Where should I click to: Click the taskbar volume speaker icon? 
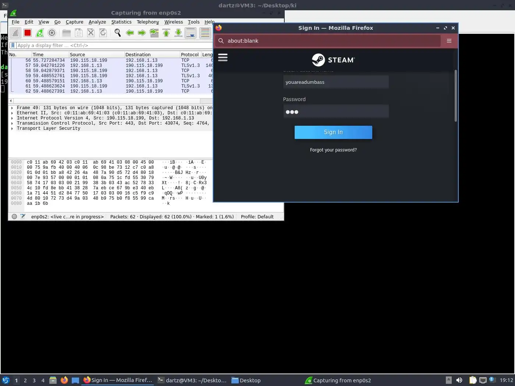(459, 380)
